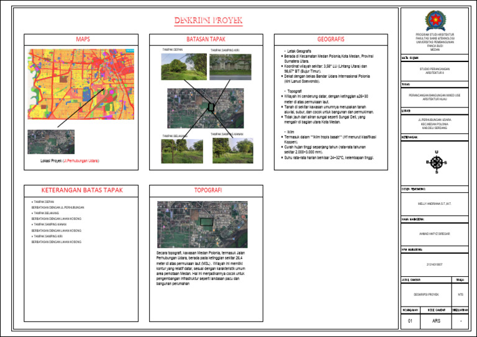Click the Lokasi Proyek caption label
Image resolution: width=477 pixels, height=337 pixels.
51,161
